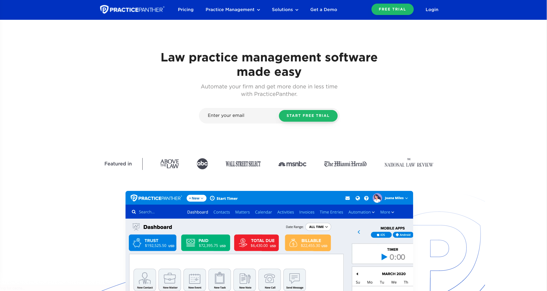Image resolution: width=547 pixels, height=291 pixels.
Task: Start the timer with the play button
Action: pyautogui.click(x=384, y=257)
